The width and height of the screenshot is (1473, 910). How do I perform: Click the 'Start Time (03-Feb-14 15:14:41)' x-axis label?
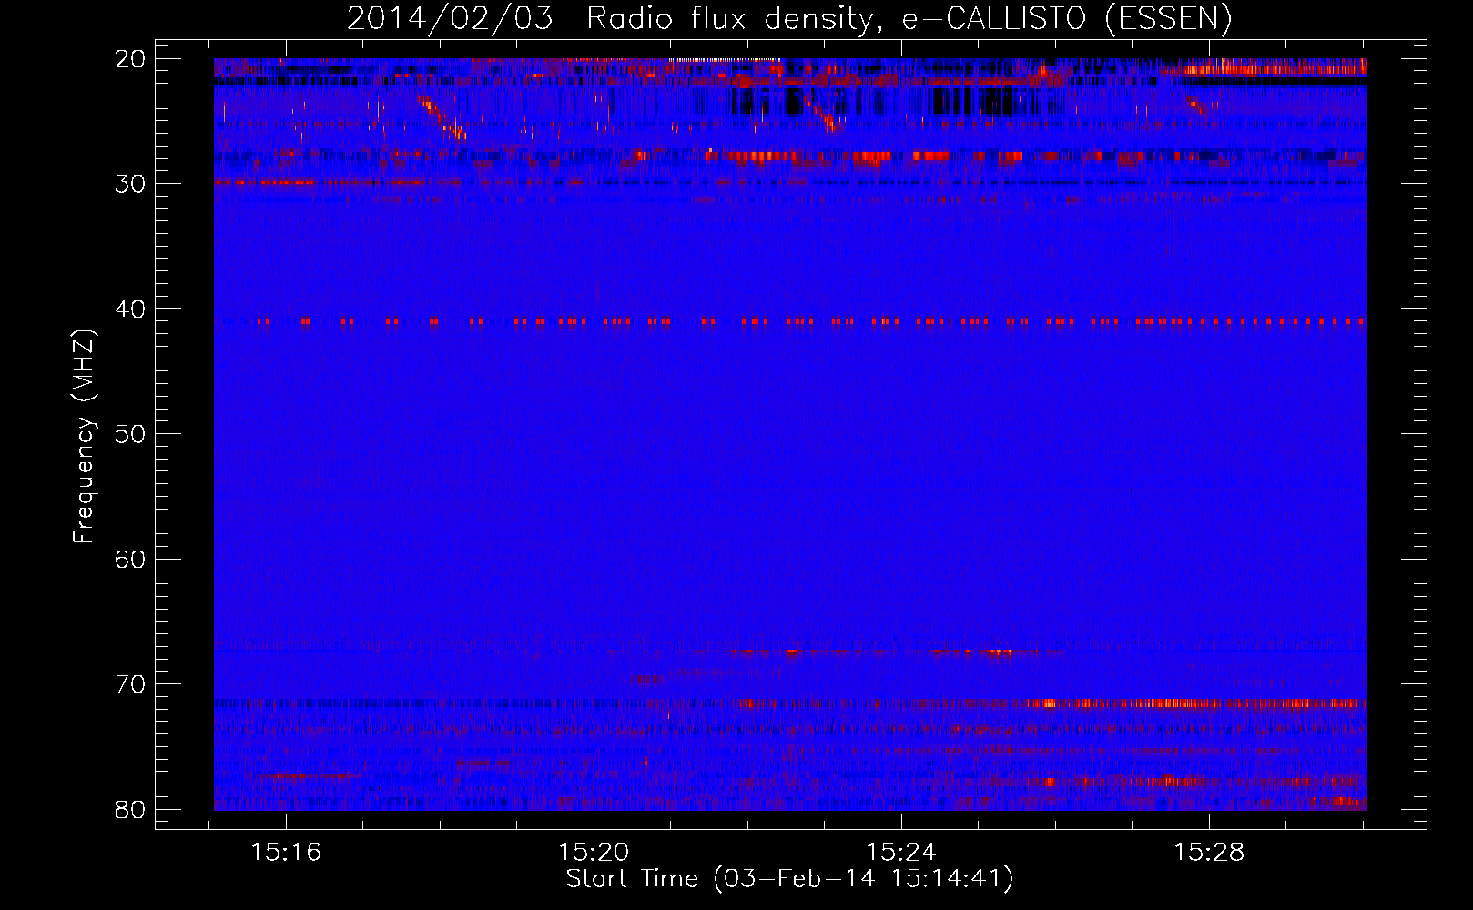tap(789, 879)
